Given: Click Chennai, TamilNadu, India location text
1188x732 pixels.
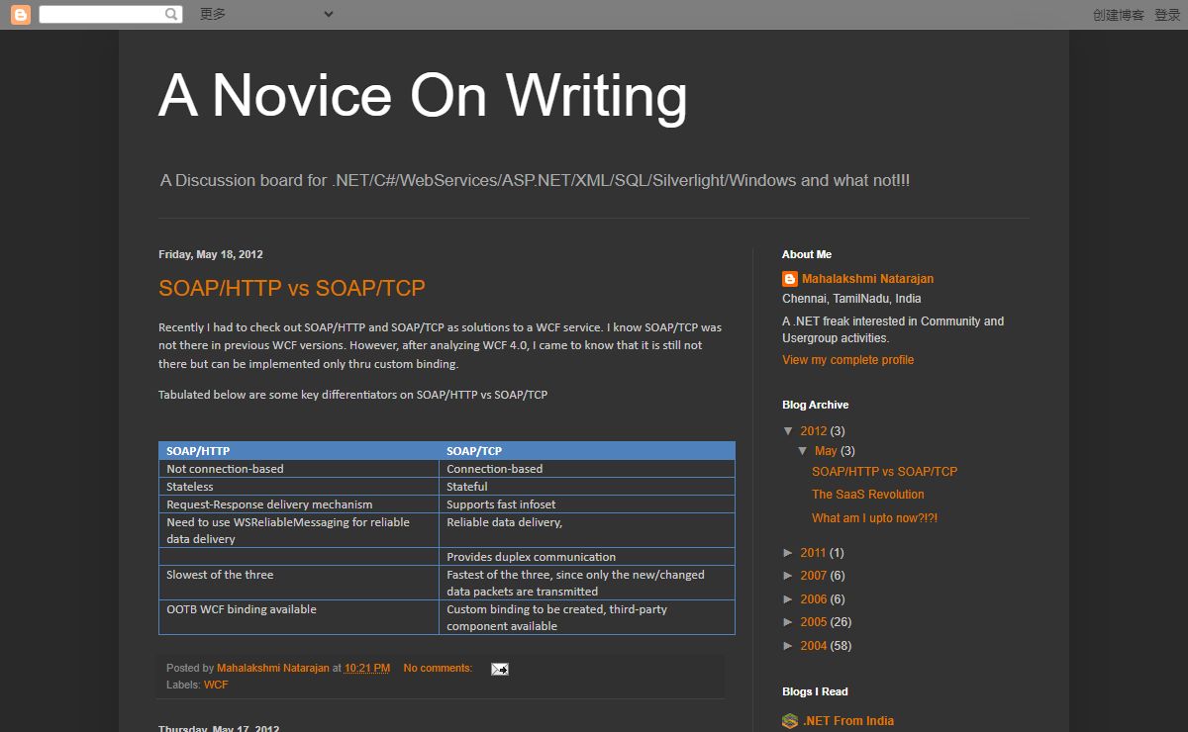Looking at the screenshot, I should [851, 299].
